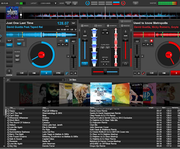Click zoom minus button in mixer
The width and height of the screenshot is (180, 149).
pos(103,33)
